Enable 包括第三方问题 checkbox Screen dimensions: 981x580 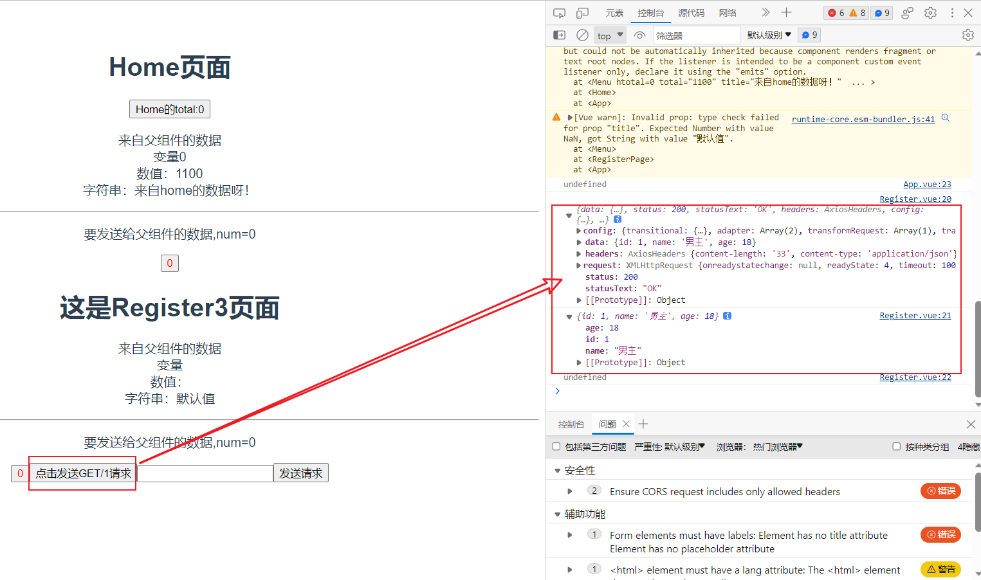pyautogui.click(x=556, y=447)
